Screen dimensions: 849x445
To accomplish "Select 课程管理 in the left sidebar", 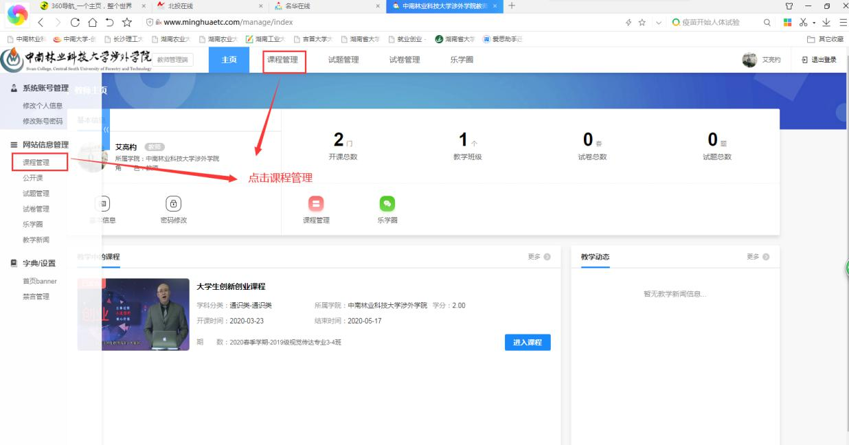I will point(36,163).
